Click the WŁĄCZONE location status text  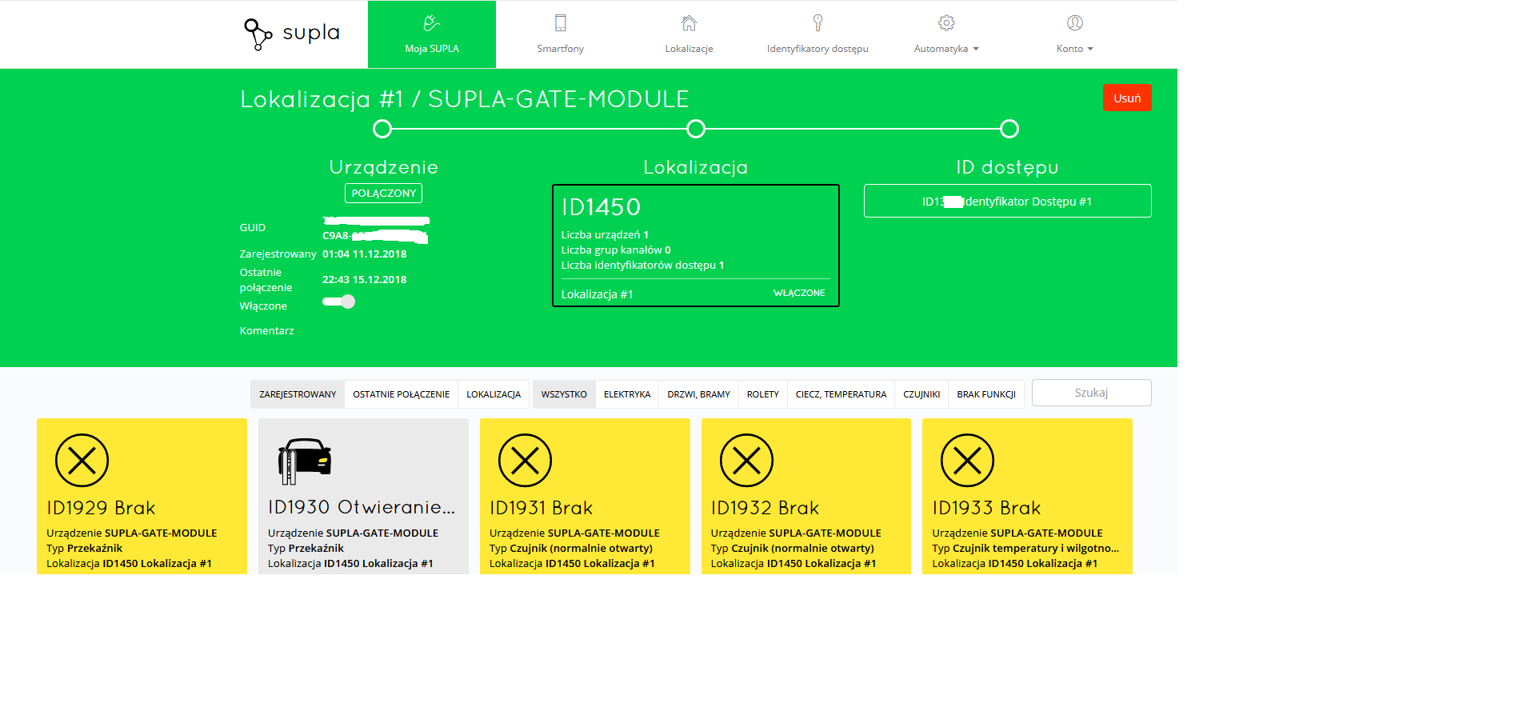tap(799, 293)
